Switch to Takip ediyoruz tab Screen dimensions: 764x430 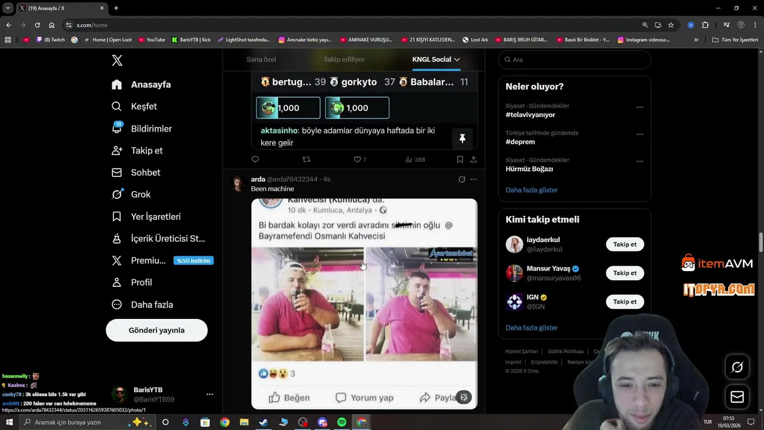(x=344, y=60)
